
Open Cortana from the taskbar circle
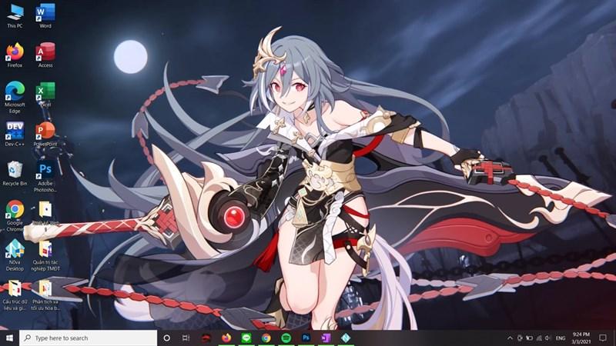click(x=166, y=338)
